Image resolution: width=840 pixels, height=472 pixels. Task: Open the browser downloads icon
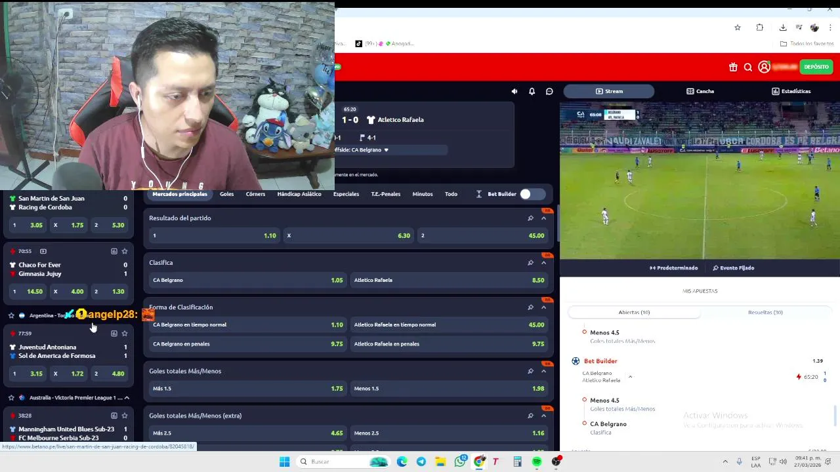(x=783, y=28)
